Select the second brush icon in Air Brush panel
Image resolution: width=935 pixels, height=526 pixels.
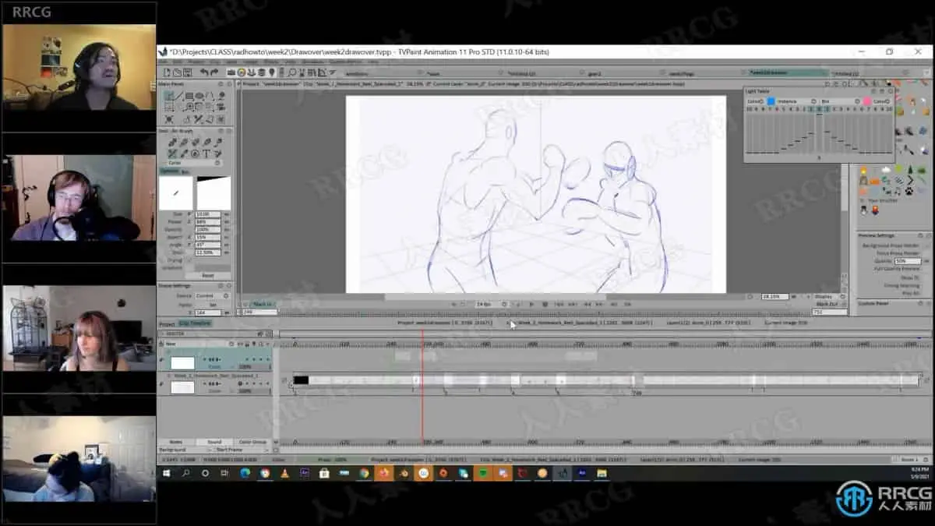click(x=183, y=143)
